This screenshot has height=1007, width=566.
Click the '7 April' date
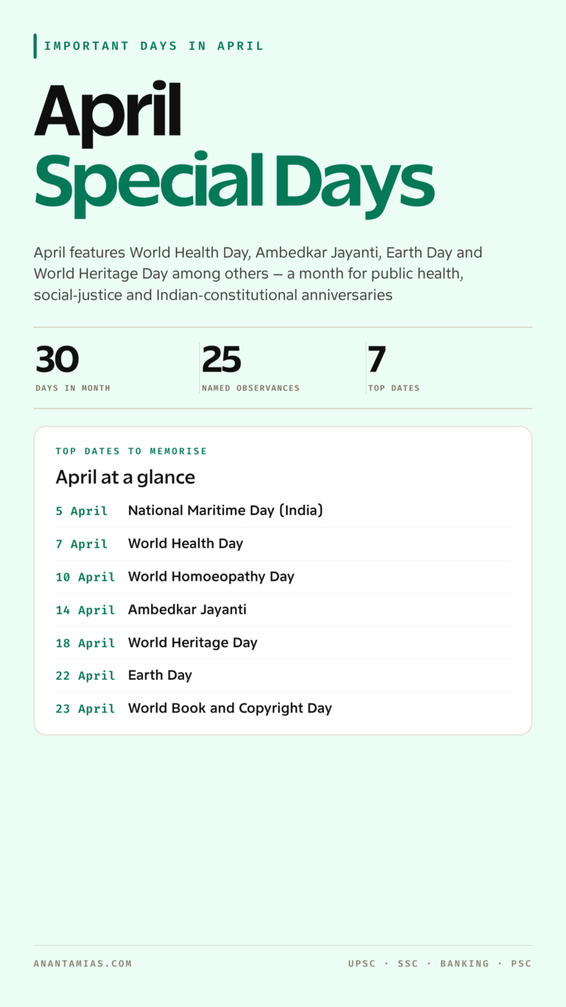tap(82, 544)
